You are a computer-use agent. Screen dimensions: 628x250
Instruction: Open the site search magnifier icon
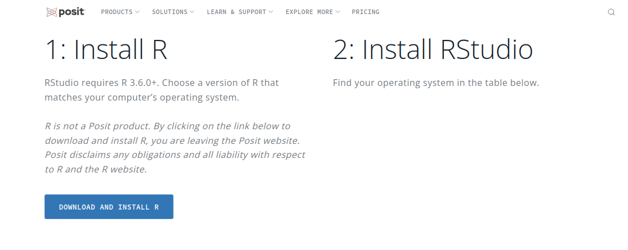point(611,12)
